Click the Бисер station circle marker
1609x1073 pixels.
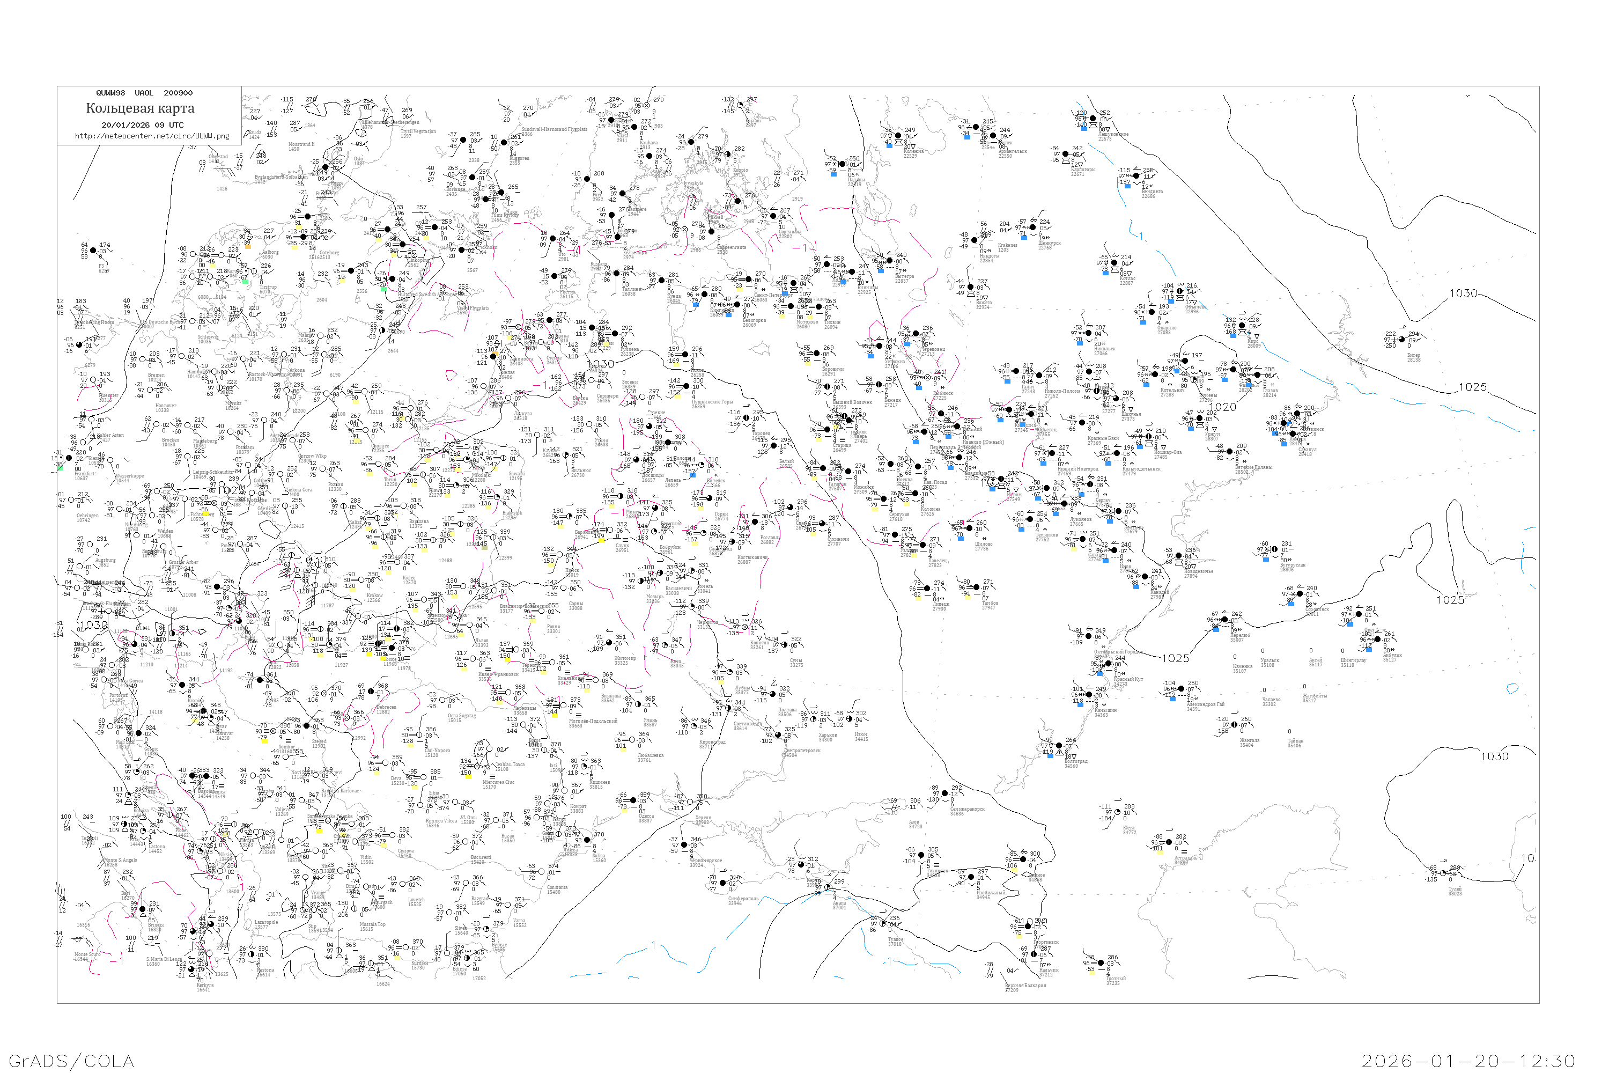coord(1401,340)
